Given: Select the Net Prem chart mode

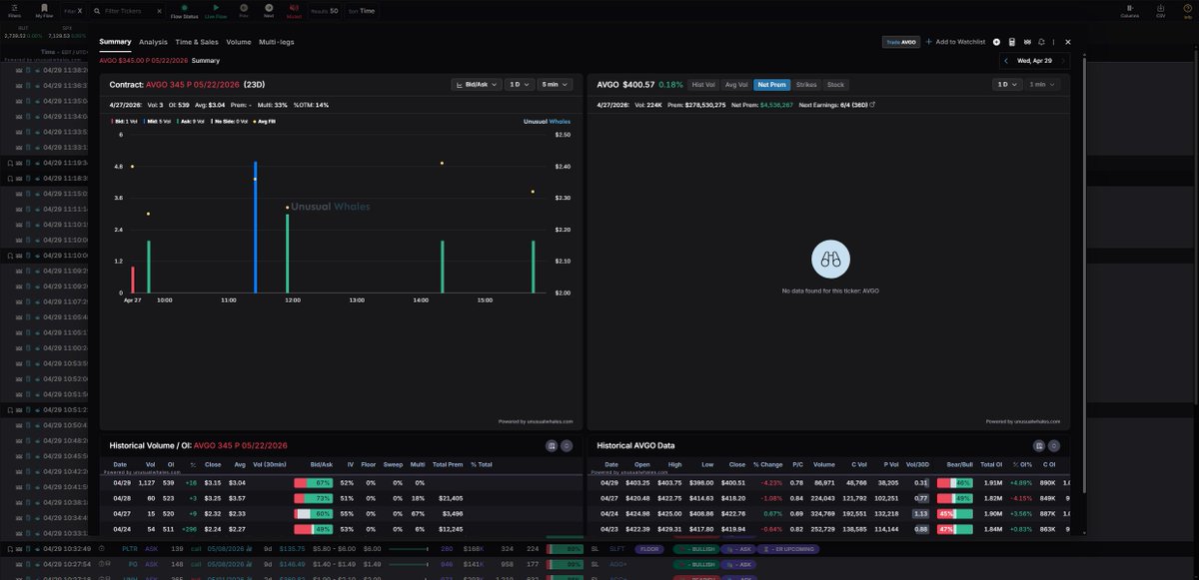Looking at the screenshot, I should (771, 85).
